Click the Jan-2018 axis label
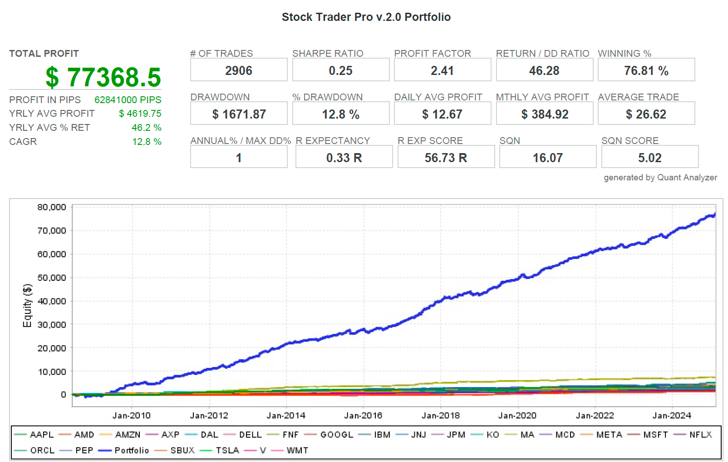This screenshot has width=728, height=462. 441,415
